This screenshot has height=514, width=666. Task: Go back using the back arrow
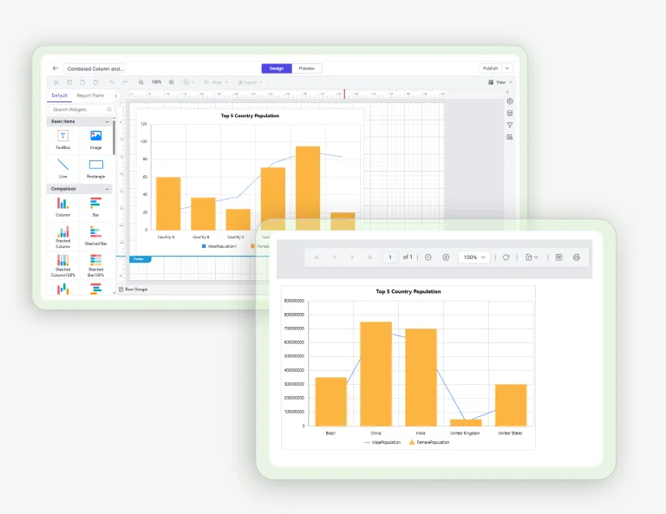(x=55, y=68)
